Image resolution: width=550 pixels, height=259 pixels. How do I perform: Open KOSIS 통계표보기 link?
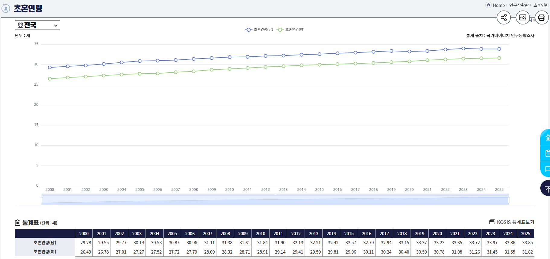(512, 222)
